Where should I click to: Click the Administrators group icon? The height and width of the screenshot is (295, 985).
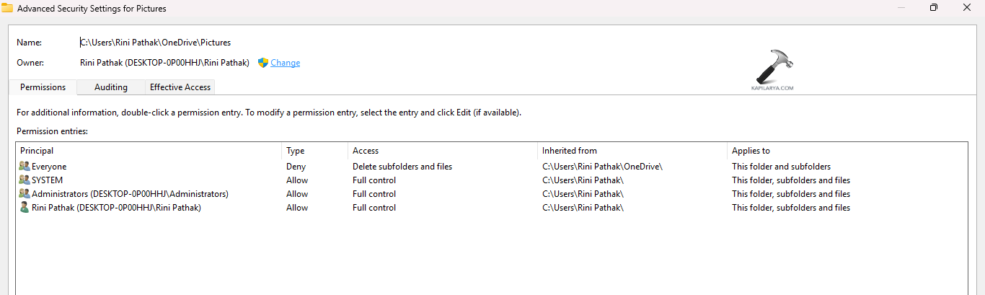tap(25, 194)
